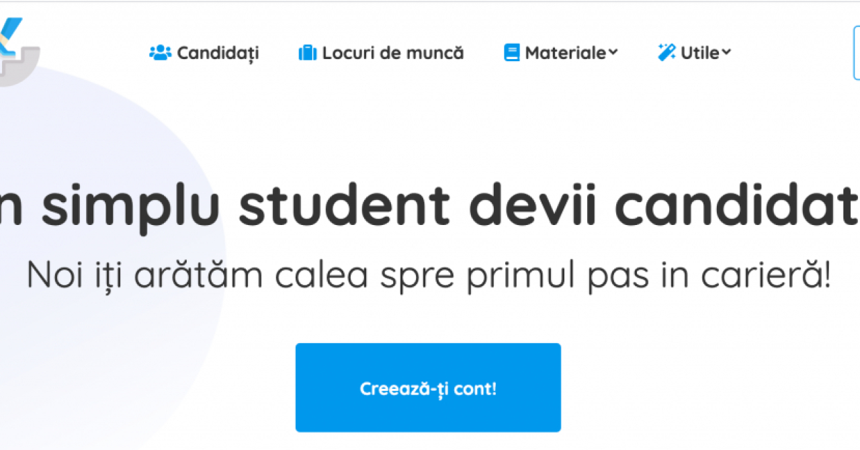Screen dimensions: 860x450
Task: Click the blue book icon beside Materiale
Action: pos(513,51)
